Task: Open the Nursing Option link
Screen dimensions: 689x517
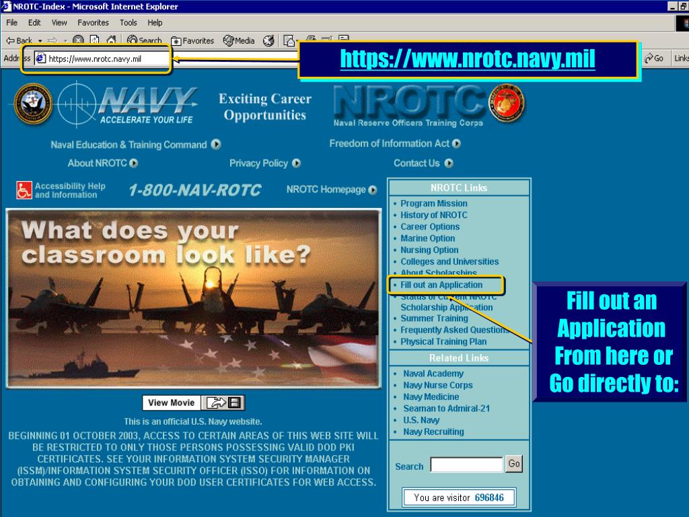Action: [429, 250]
